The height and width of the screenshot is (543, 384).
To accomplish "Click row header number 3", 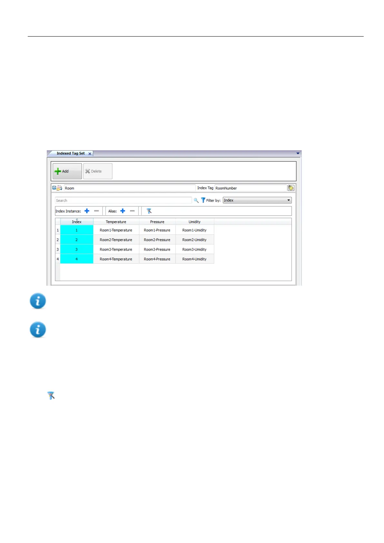I will [x=58, y=249].
